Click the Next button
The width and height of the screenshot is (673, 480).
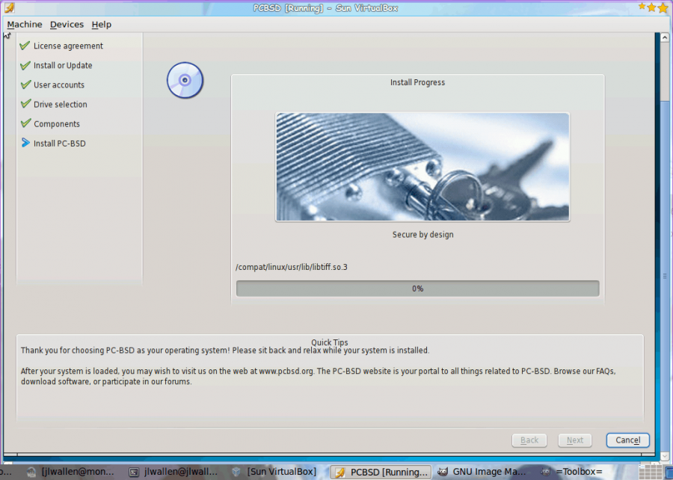click(x=574, y=440)
